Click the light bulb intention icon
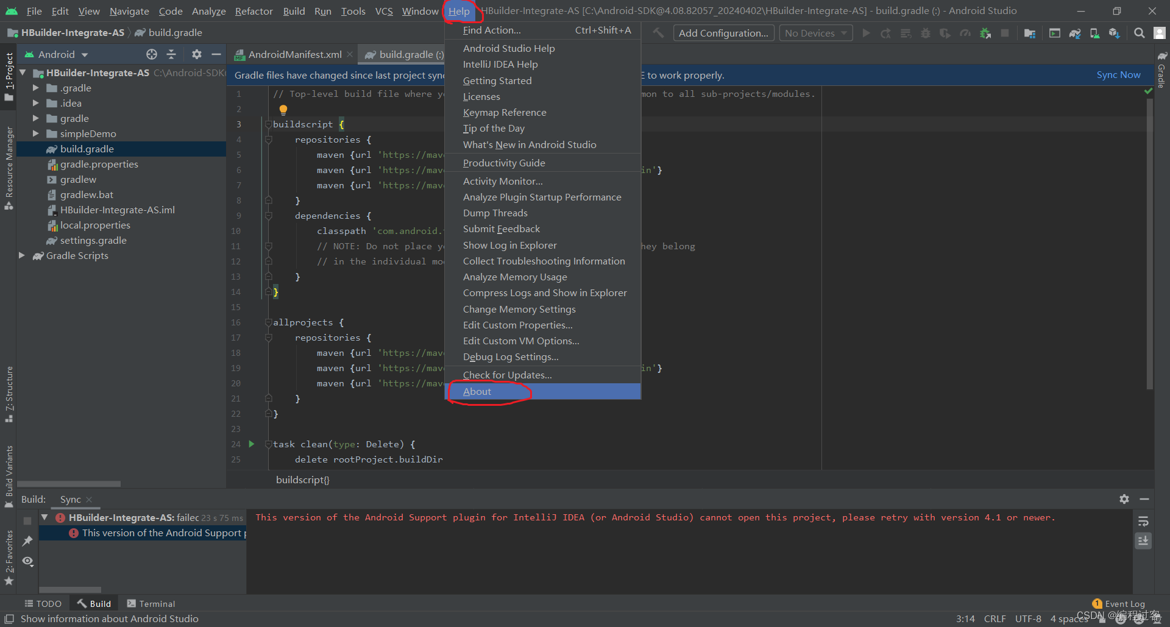1170x627 pixels. (283, 110)
